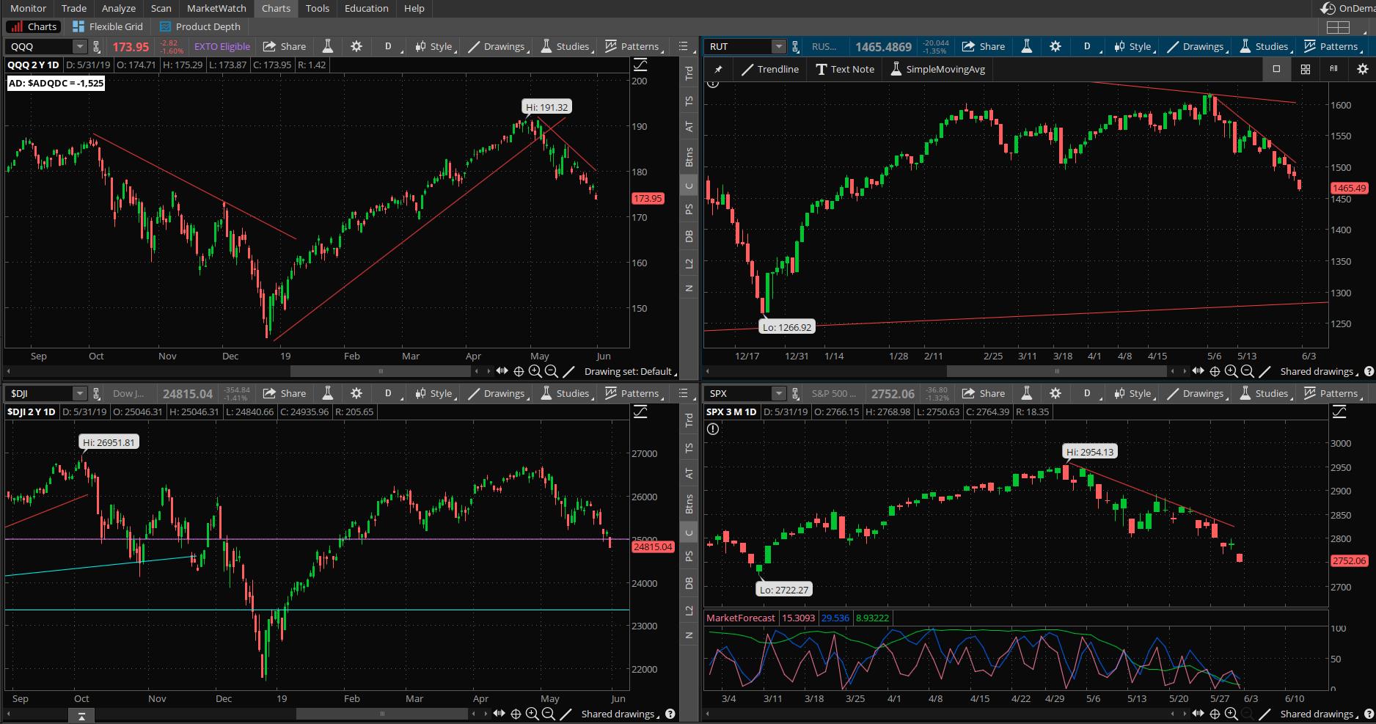Viewport: 1376px width, 724px height.
Task: Open the Drawing set: Default dropdown
Action: pyautogui.click(x=630, y=371)
